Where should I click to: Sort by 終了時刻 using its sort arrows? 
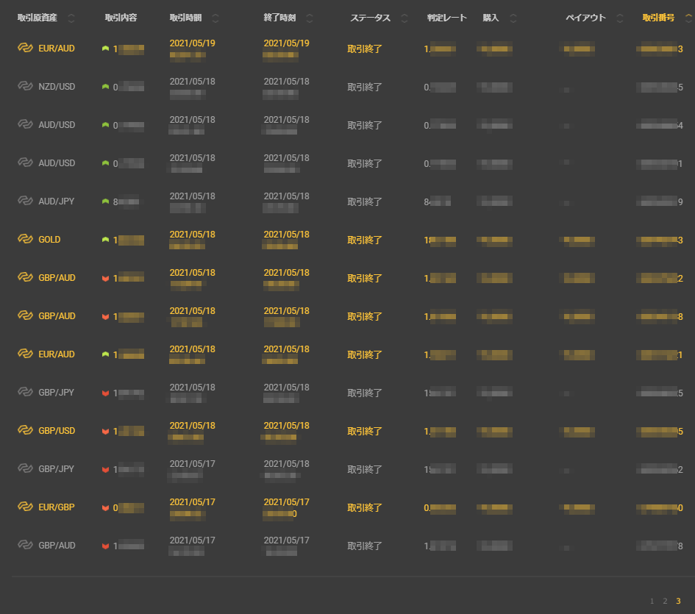(x=310, y=18)
